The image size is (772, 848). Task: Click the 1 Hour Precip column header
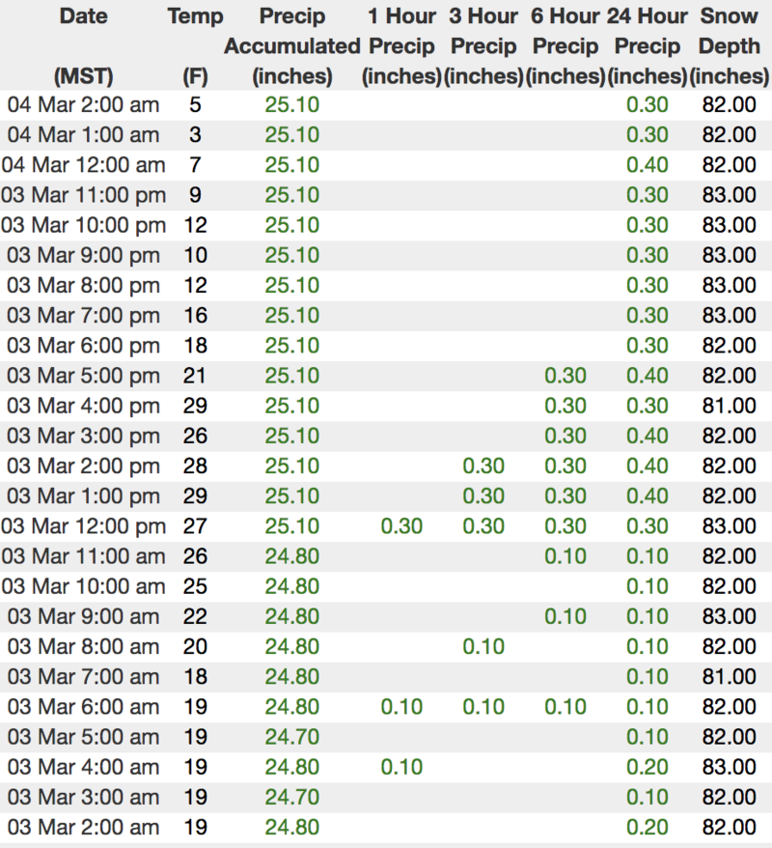point(401,45)
